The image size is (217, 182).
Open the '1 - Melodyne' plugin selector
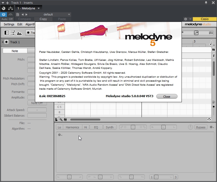tap(28, 8)
